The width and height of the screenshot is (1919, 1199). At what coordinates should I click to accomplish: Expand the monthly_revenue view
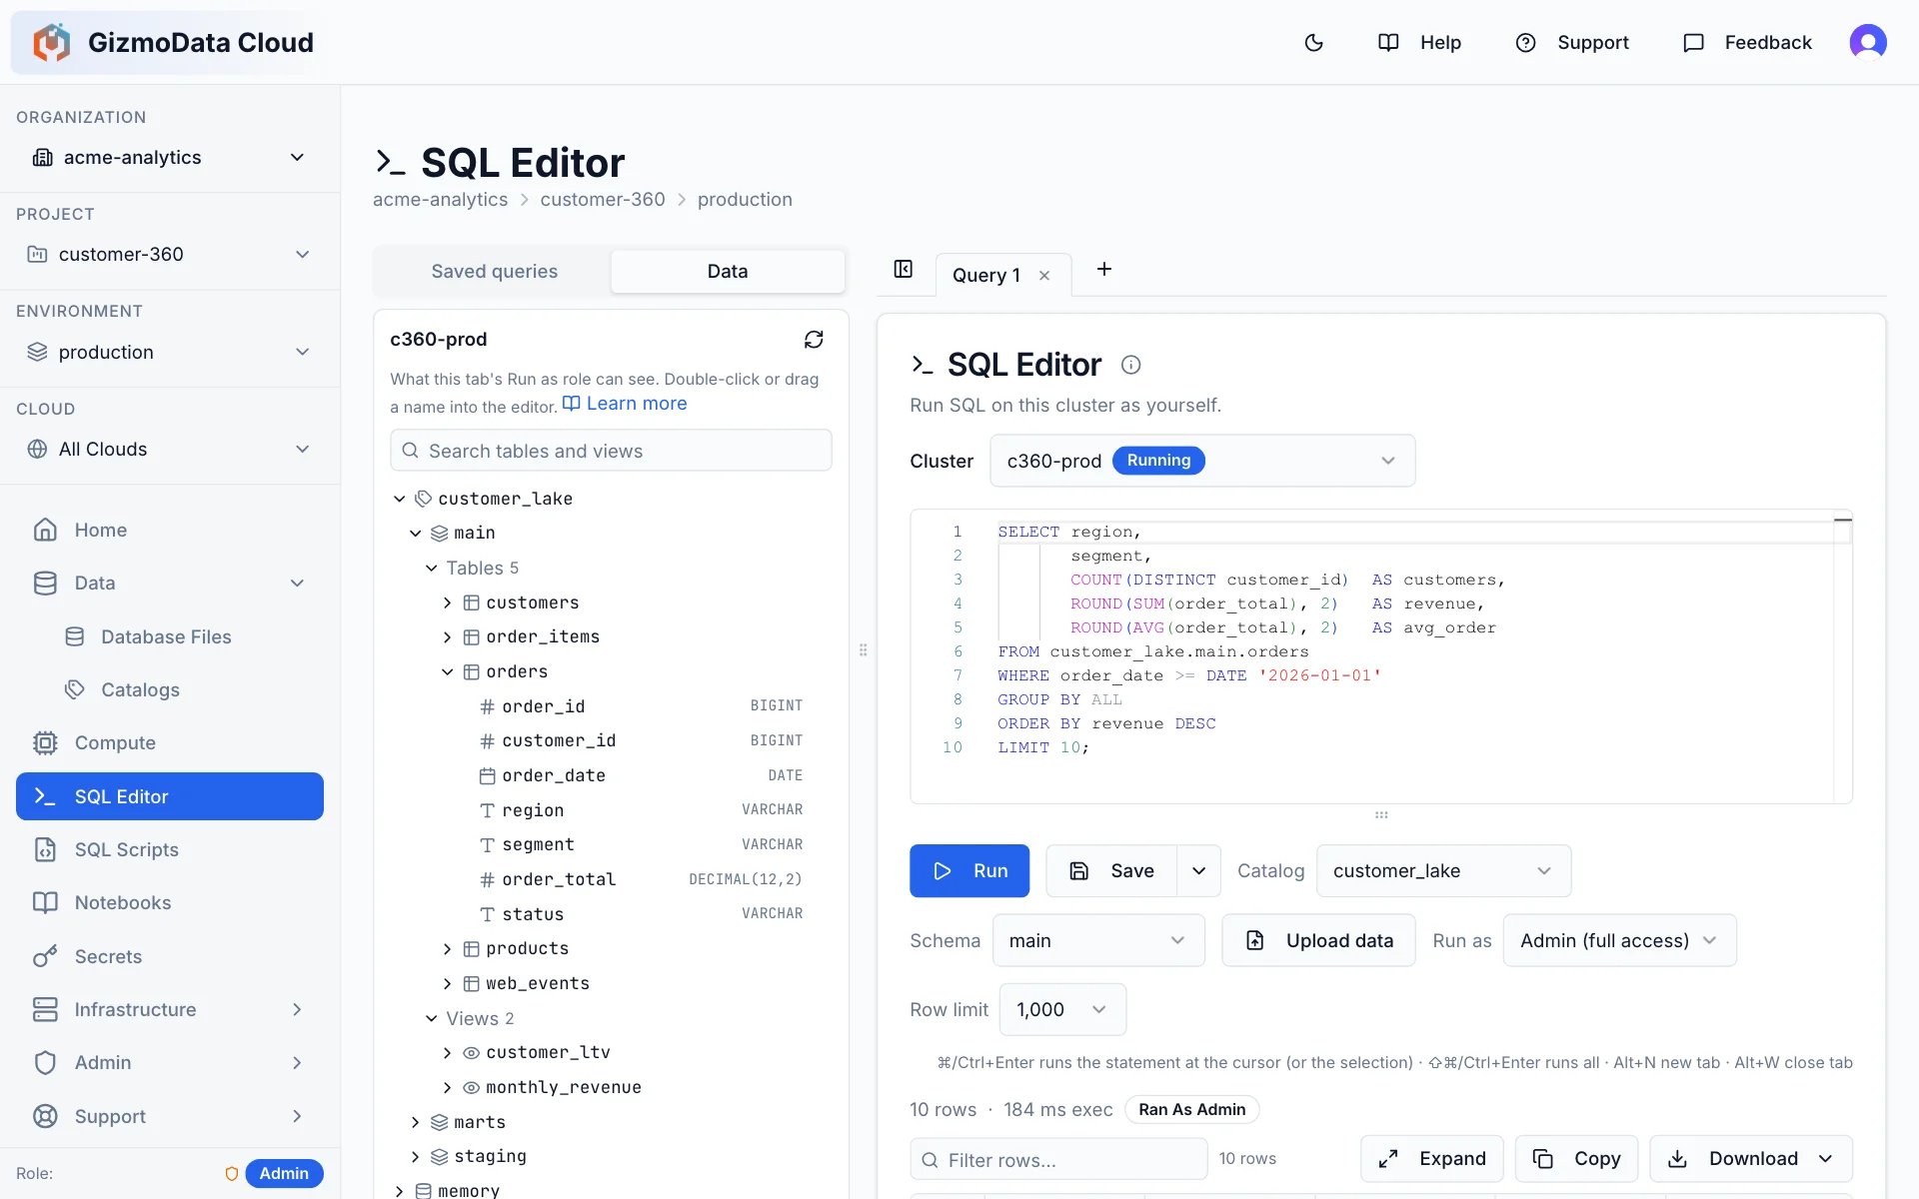point(447,1087)
